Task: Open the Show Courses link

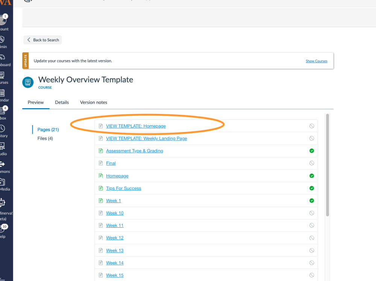Action: (317, 61)
